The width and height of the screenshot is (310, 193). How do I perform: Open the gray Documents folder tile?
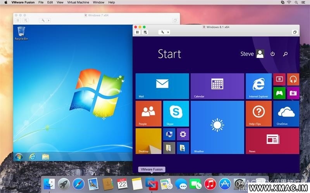[169, 148]
